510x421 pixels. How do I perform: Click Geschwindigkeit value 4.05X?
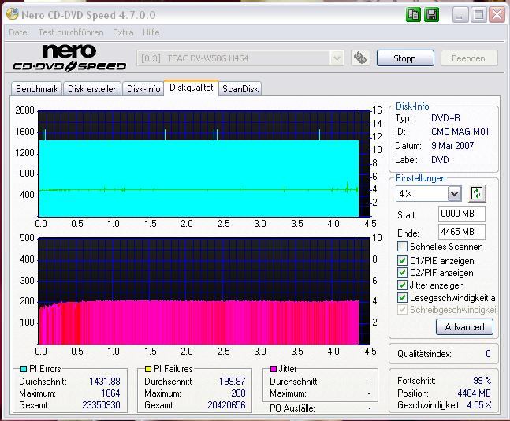pyautogui.click(x=479, y=405)
